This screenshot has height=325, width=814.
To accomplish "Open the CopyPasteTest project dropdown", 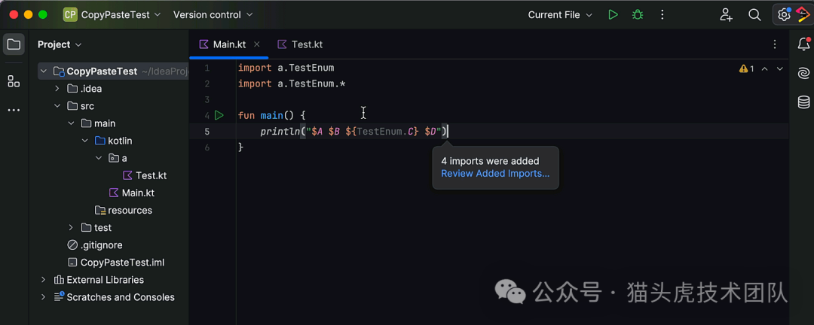I will 112,14.
